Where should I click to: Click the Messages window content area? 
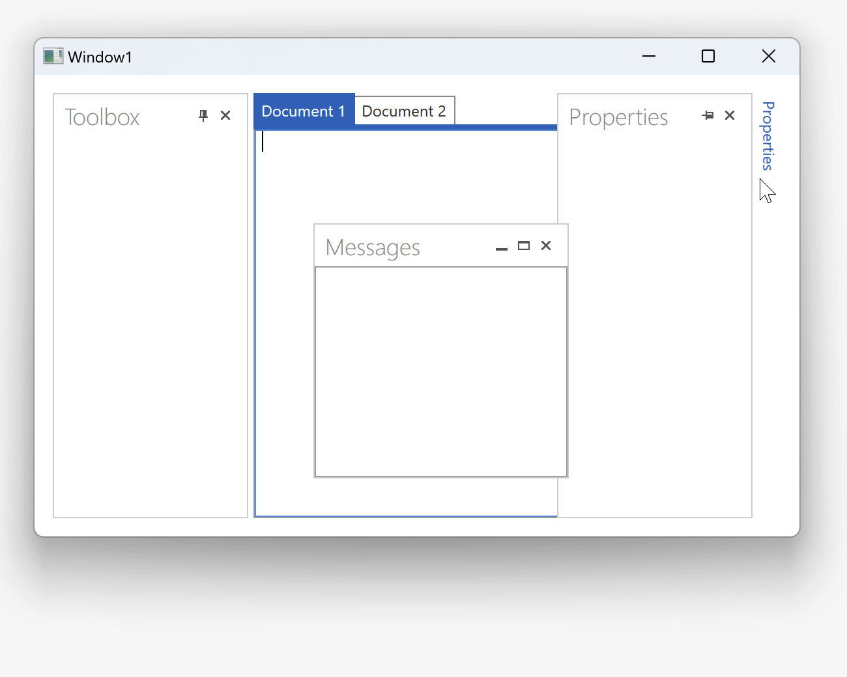[x=441, y=372]
